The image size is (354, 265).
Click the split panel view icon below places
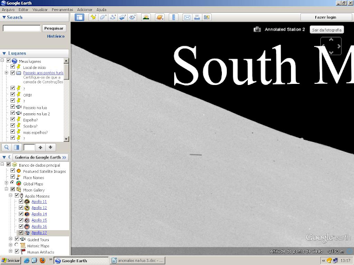tap(17, 147)
